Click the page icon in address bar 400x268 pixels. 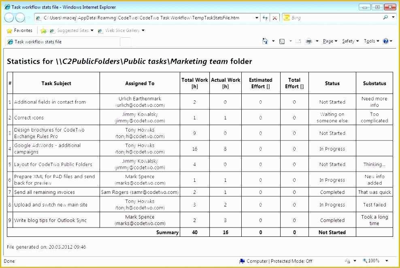pos(38,18)
